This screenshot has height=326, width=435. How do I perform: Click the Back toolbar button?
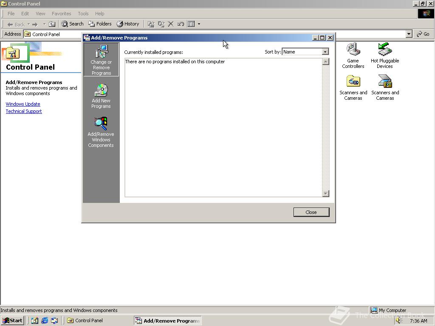[16, 24]
